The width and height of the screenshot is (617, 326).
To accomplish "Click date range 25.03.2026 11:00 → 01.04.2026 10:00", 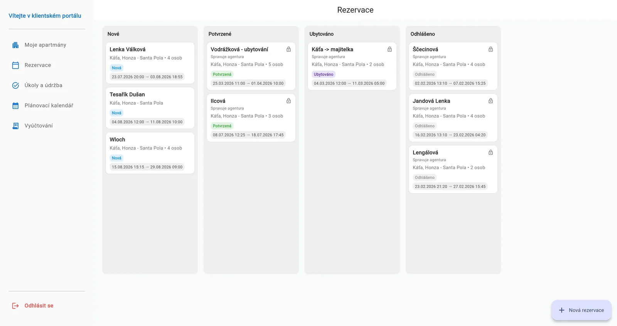I will coord(248,83).
